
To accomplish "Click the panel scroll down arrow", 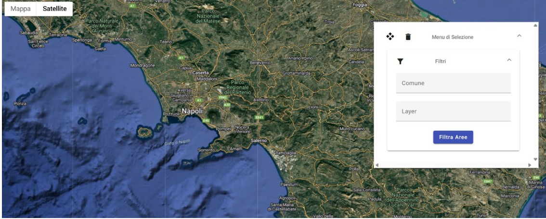I will (535, 159).
